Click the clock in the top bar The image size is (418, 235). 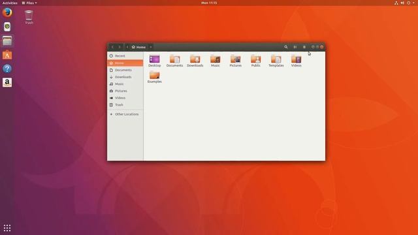pyautogui.click(x=209, y=3)
